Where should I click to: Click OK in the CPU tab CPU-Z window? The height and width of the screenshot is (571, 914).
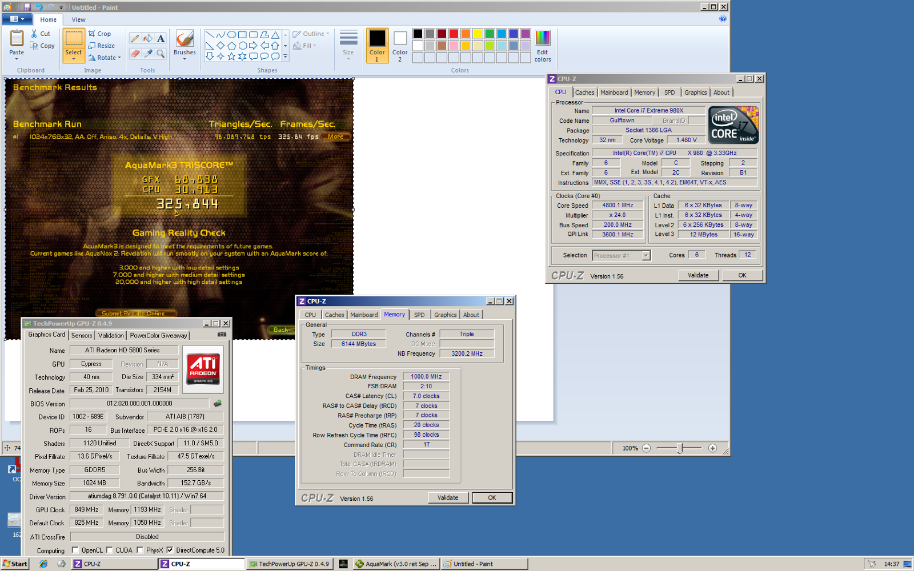(742, 275)
